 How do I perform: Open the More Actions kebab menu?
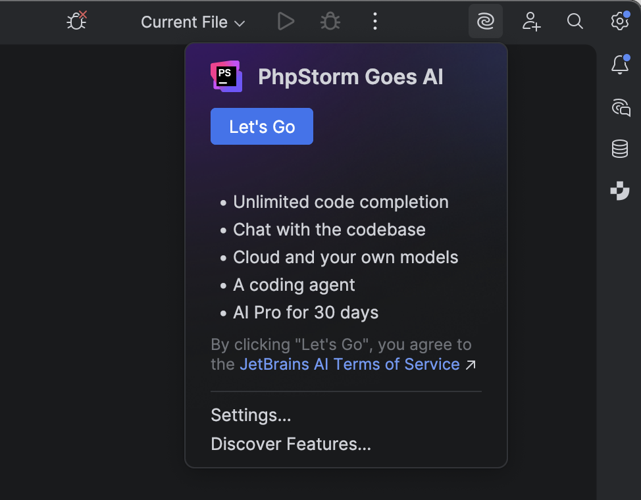374,21
